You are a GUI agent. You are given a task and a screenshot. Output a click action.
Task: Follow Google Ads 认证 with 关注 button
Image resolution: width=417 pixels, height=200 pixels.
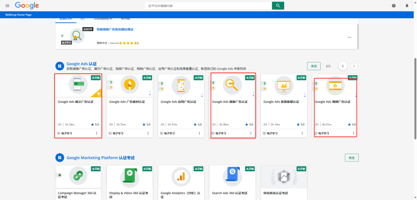(x=314, y=66)
